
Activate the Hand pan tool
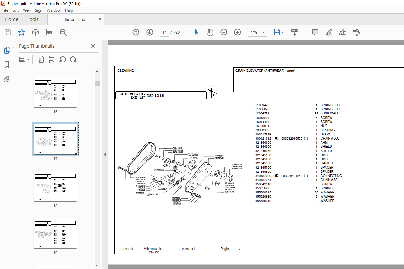pos(210,32)
